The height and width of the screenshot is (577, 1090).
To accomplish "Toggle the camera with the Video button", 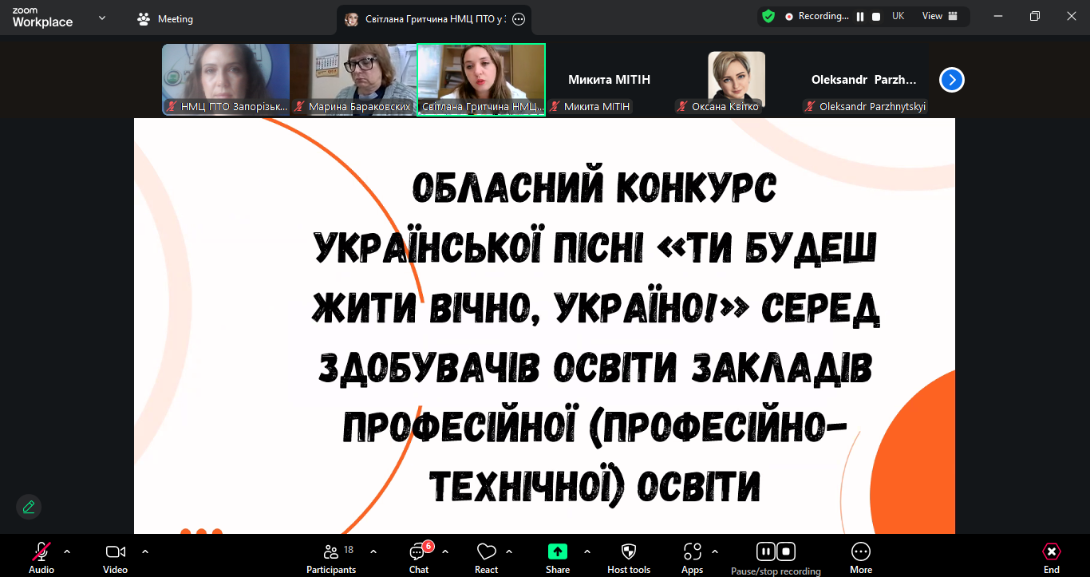I will point(116,557).
